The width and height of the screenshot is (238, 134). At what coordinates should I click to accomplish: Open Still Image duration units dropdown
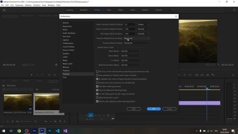143,34
